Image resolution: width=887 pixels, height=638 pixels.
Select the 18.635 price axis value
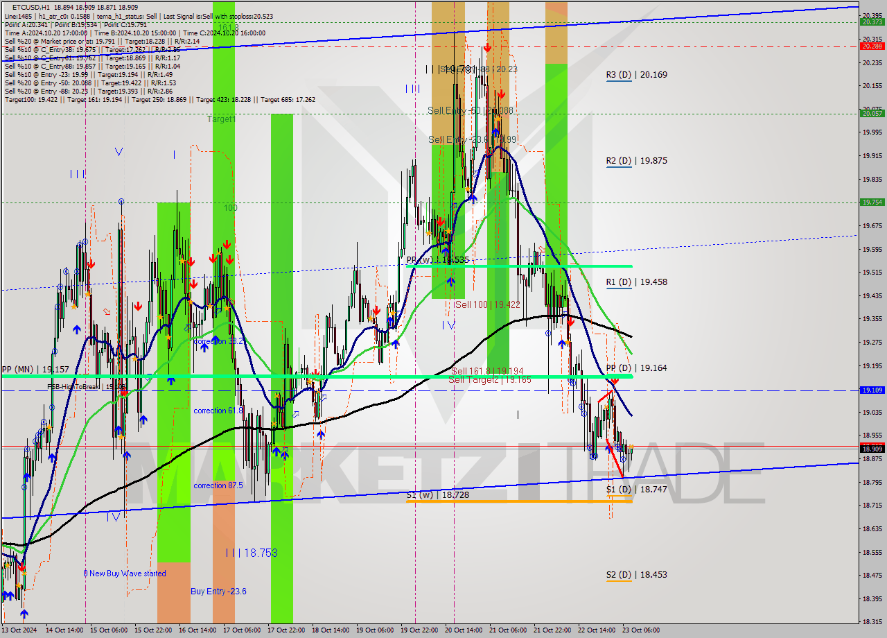pos(872,528)
